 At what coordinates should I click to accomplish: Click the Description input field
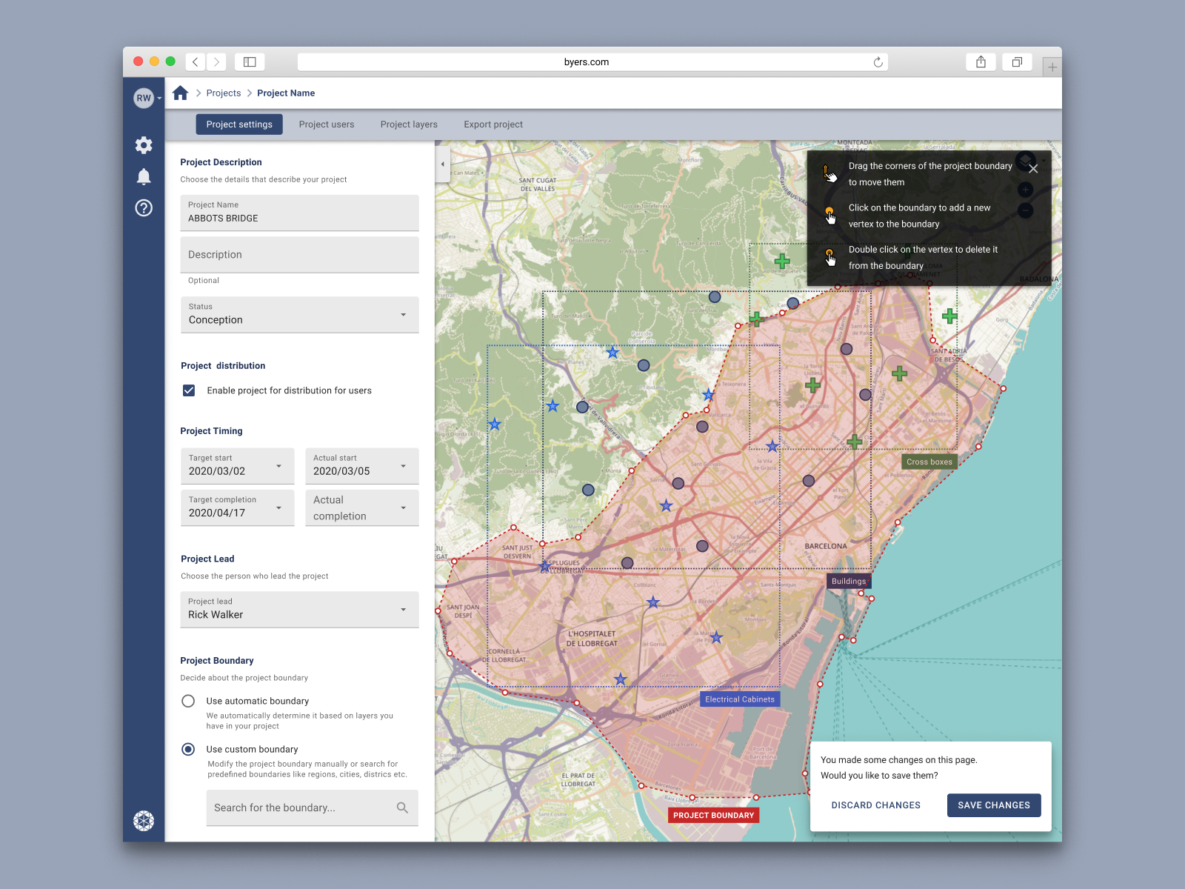(299, 255)
